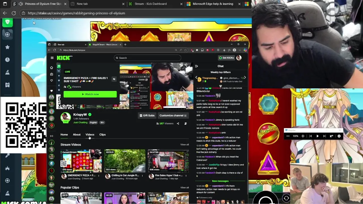Open the Kick hamburger sidebar menu
The image size is (363, 204).
[52, 58]
